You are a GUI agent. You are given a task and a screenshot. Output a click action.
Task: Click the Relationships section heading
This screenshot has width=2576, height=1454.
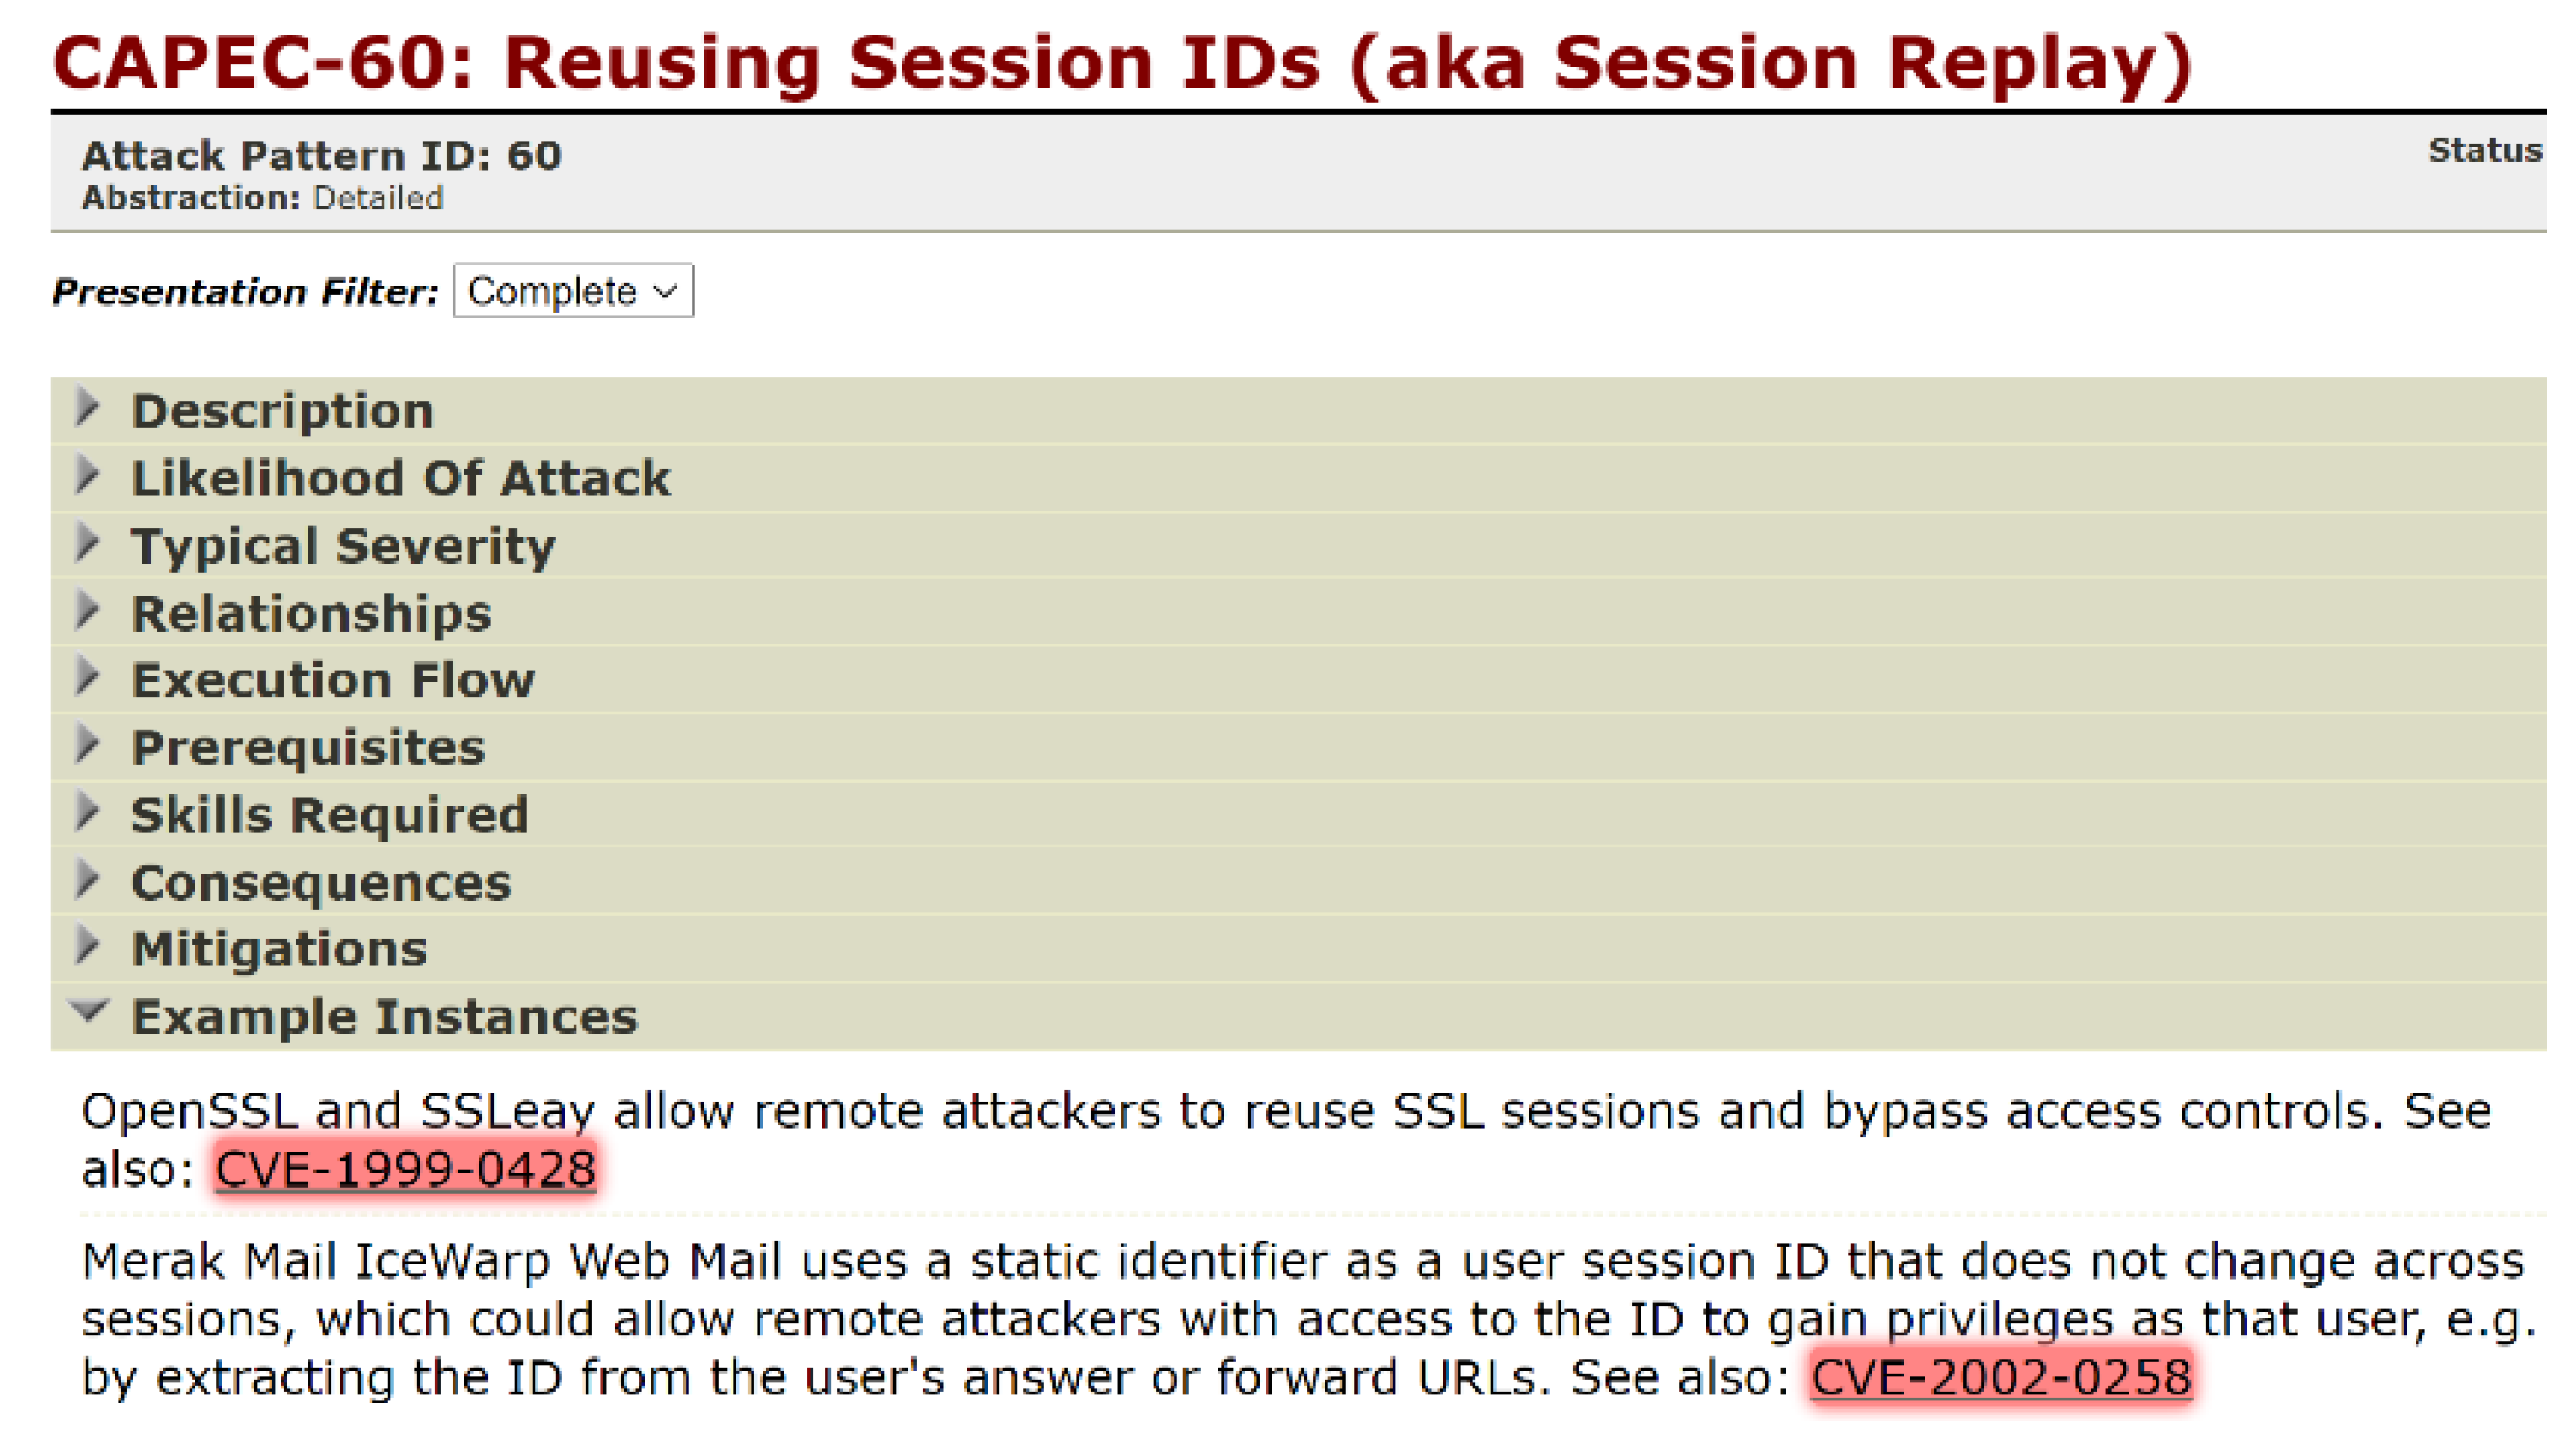pos(312,613)
